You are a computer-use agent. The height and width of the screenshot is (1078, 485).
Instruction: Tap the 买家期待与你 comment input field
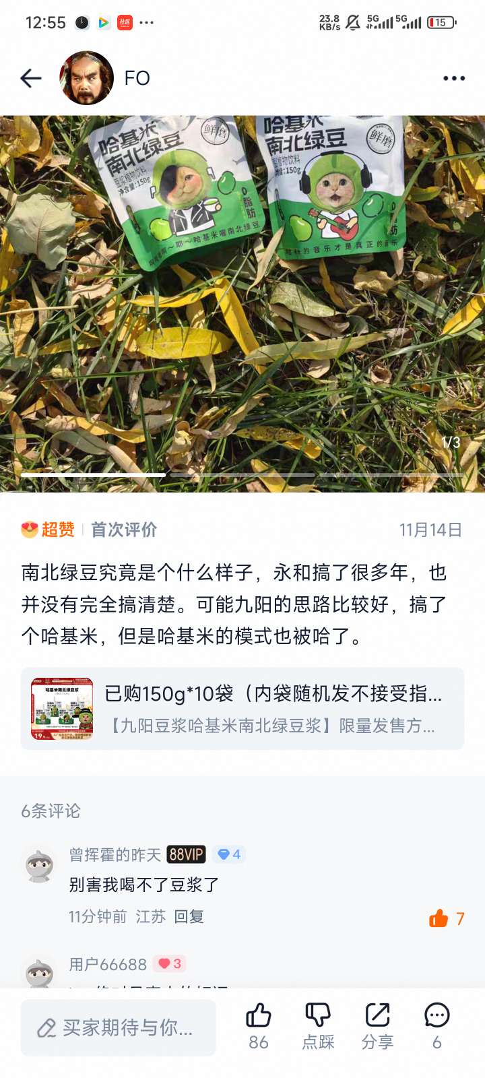[119, 1027]
